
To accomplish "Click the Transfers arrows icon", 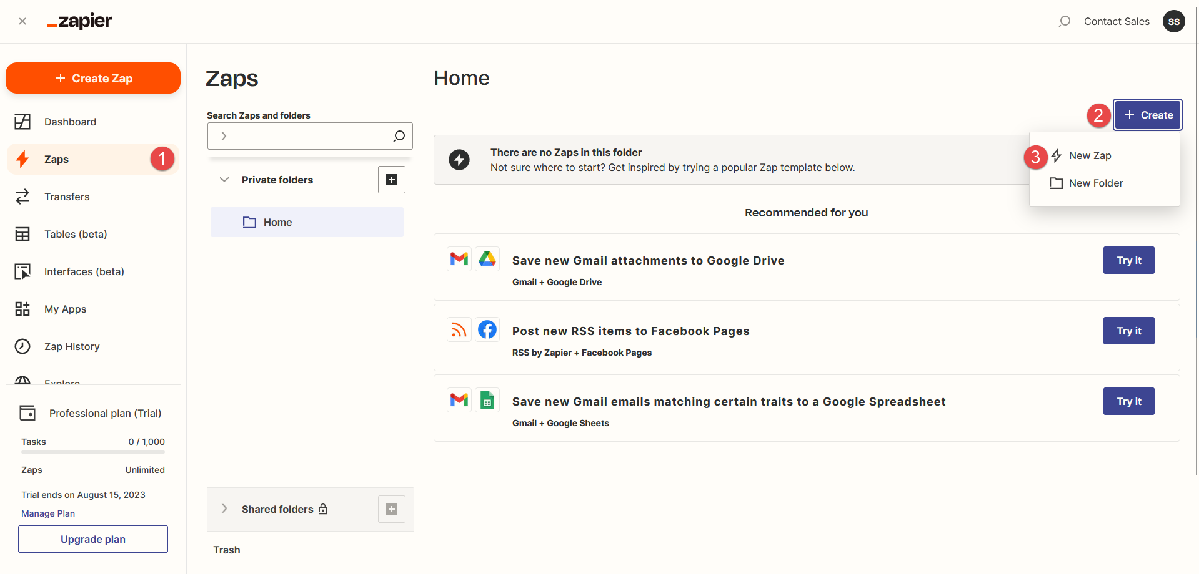I will coord(22,197).
